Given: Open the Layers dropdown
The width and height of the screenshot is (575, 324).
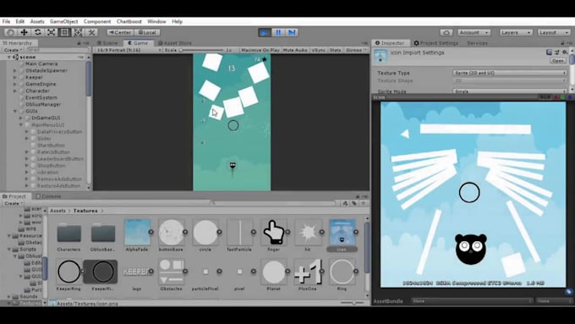Looking at the screenshot, I should [516, 32].
